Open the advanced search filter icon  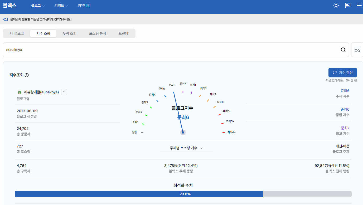(x=357, y=50)
